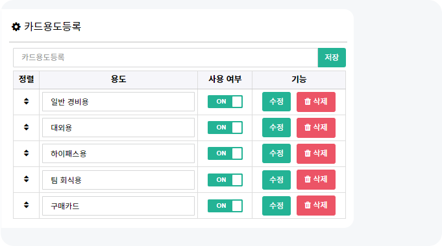Toggle the ON switch for 대외용
Image resolution: width=442 pixels, height=246 pixels.
[225, 128]
